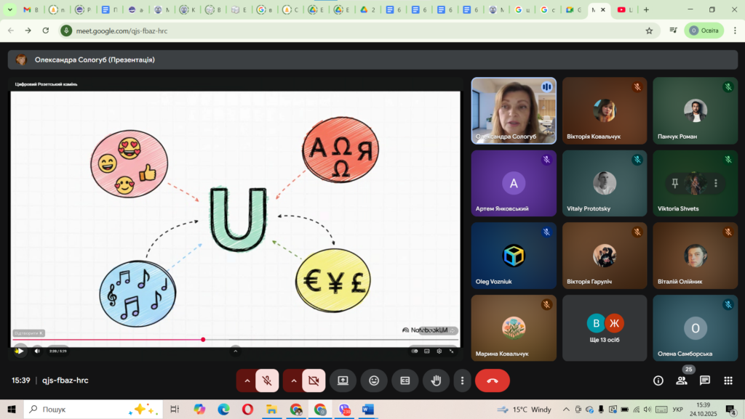Click the red video progress bar
745x419 pixels.
pos(109,339)
